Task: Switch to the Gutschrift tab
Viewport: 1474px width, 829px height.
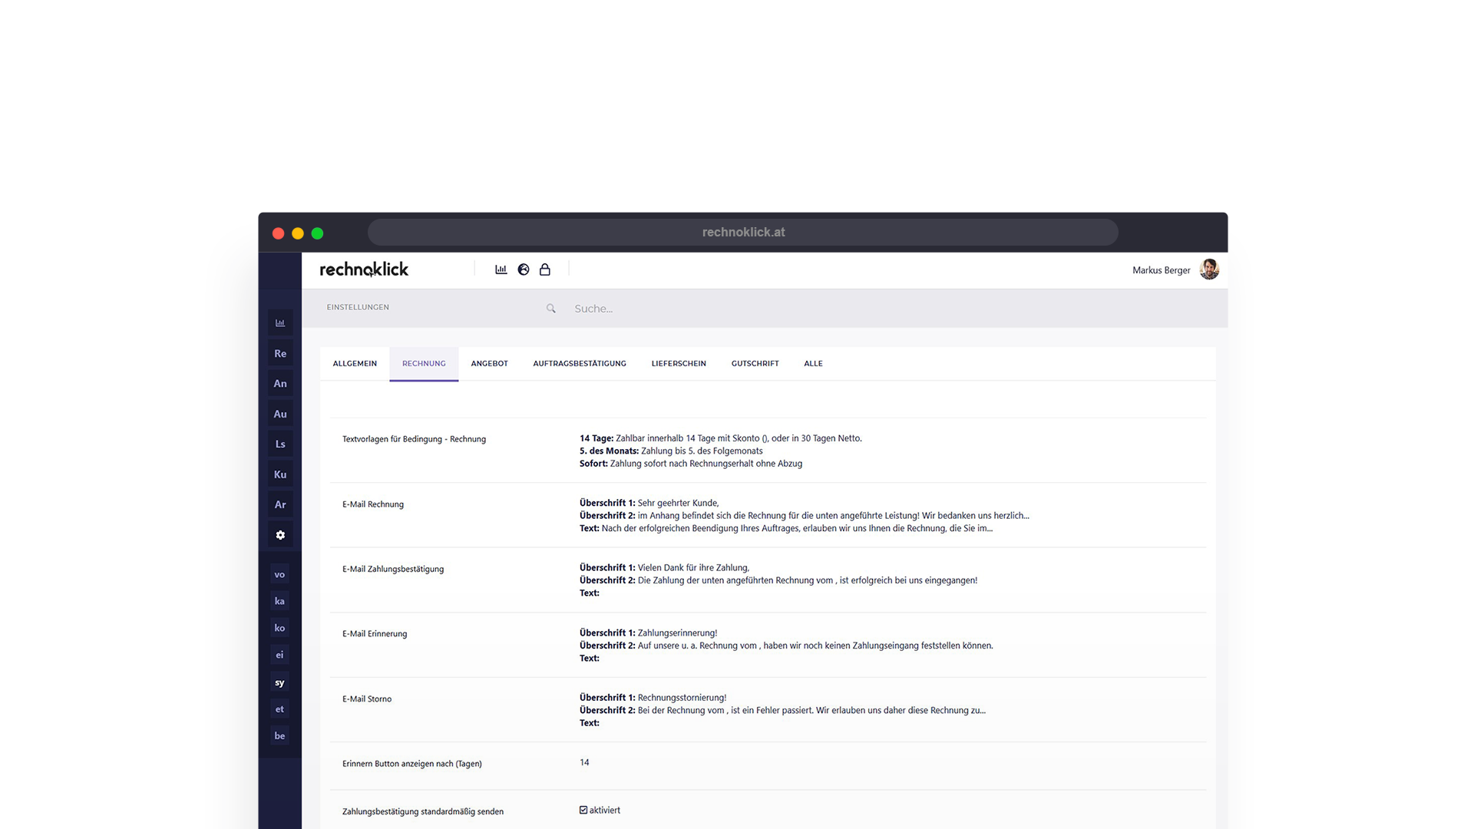Action: pyautogui.click(x=755, y=364)
